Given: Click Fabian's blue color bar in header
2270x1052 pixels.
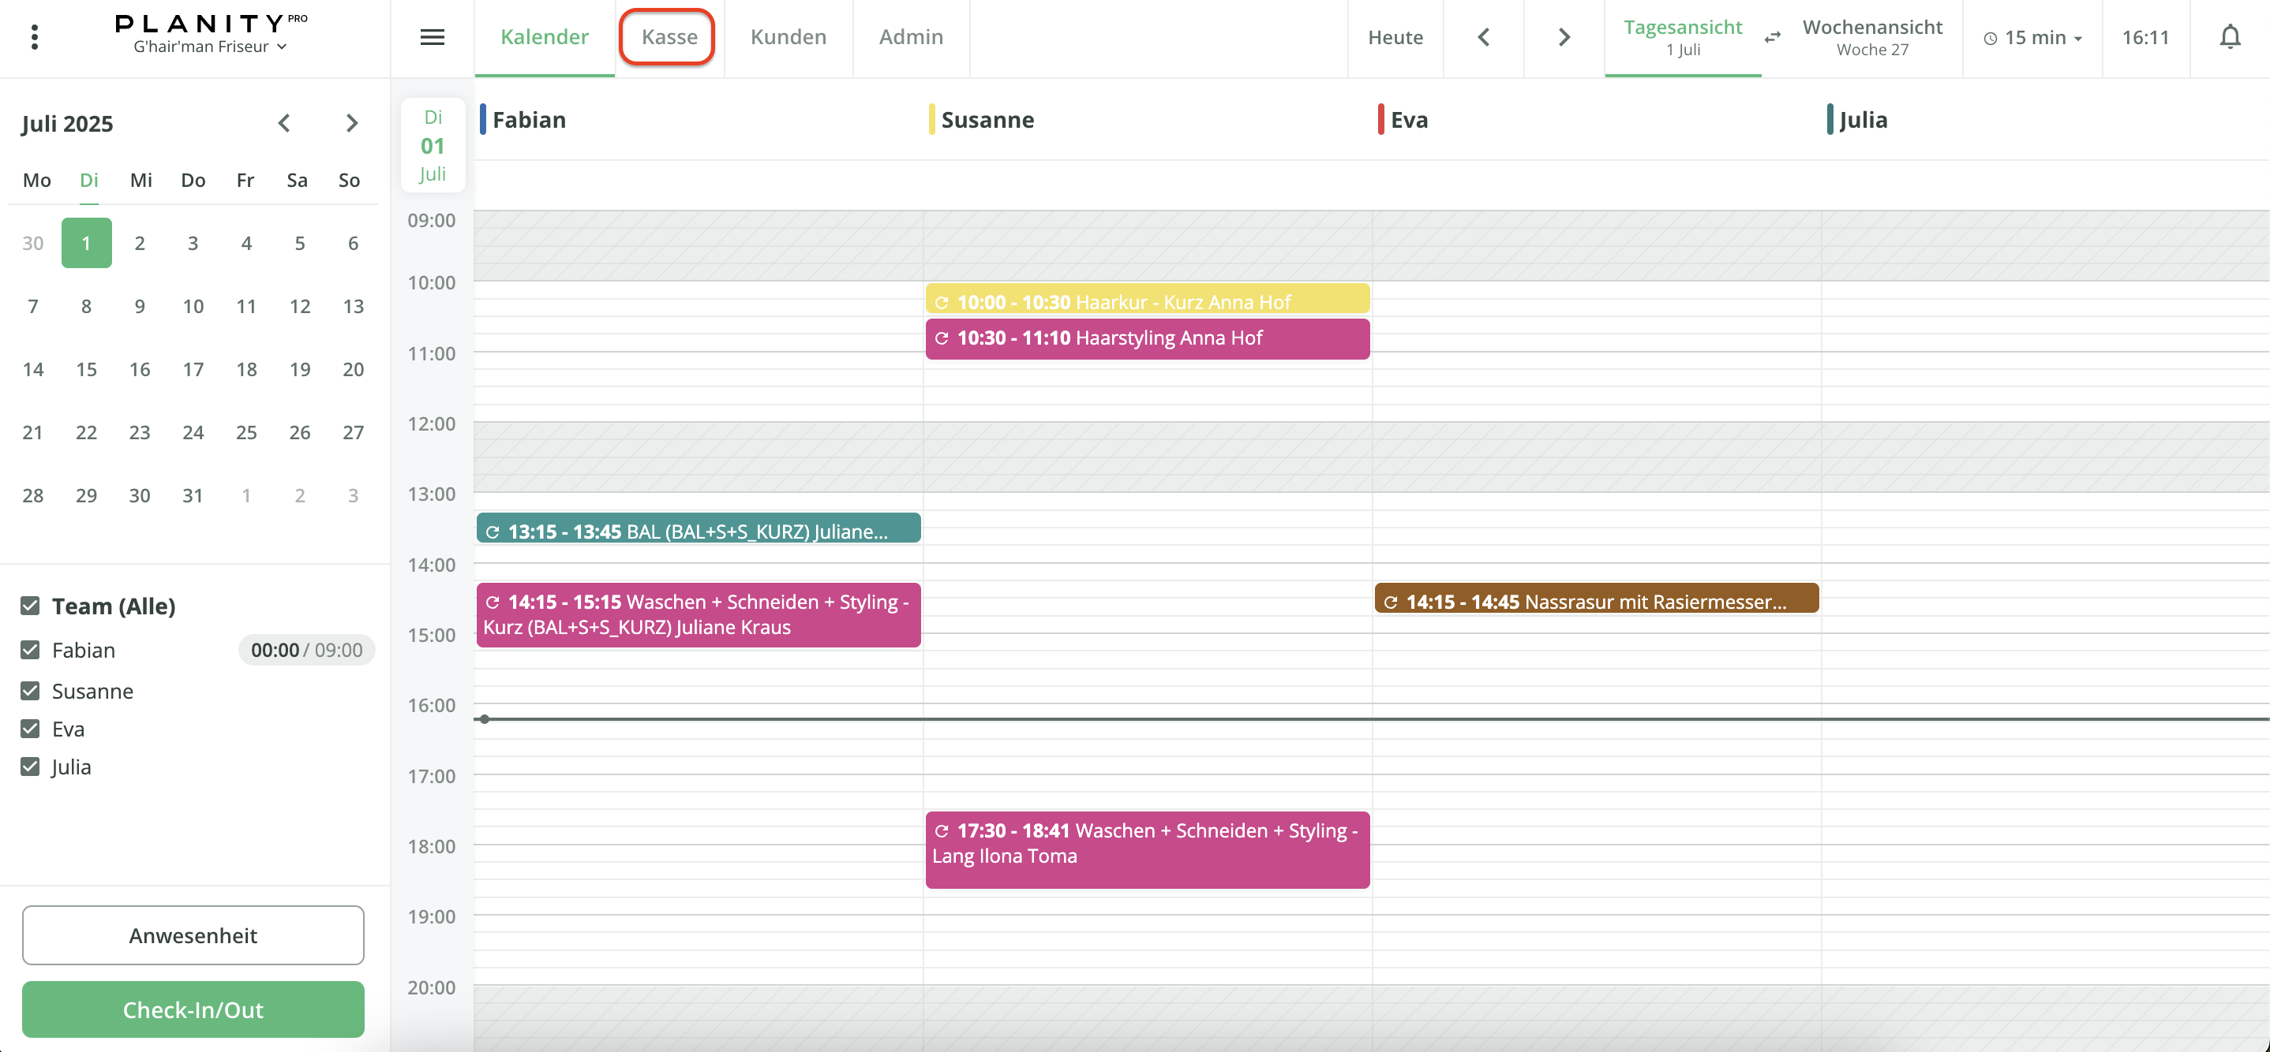Looking at the screenshot, I should click(483, 119).
